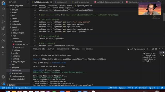Switch to the meltano.yml editor tab

point(62,2)
